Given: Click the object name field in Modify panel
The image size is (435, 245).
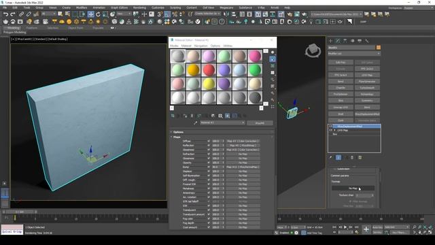Looking at the screenshot, I should point(351,48).
